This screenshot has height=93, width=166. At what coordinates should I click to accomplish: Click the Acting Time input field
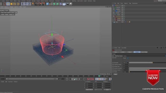tap(126, 66)
